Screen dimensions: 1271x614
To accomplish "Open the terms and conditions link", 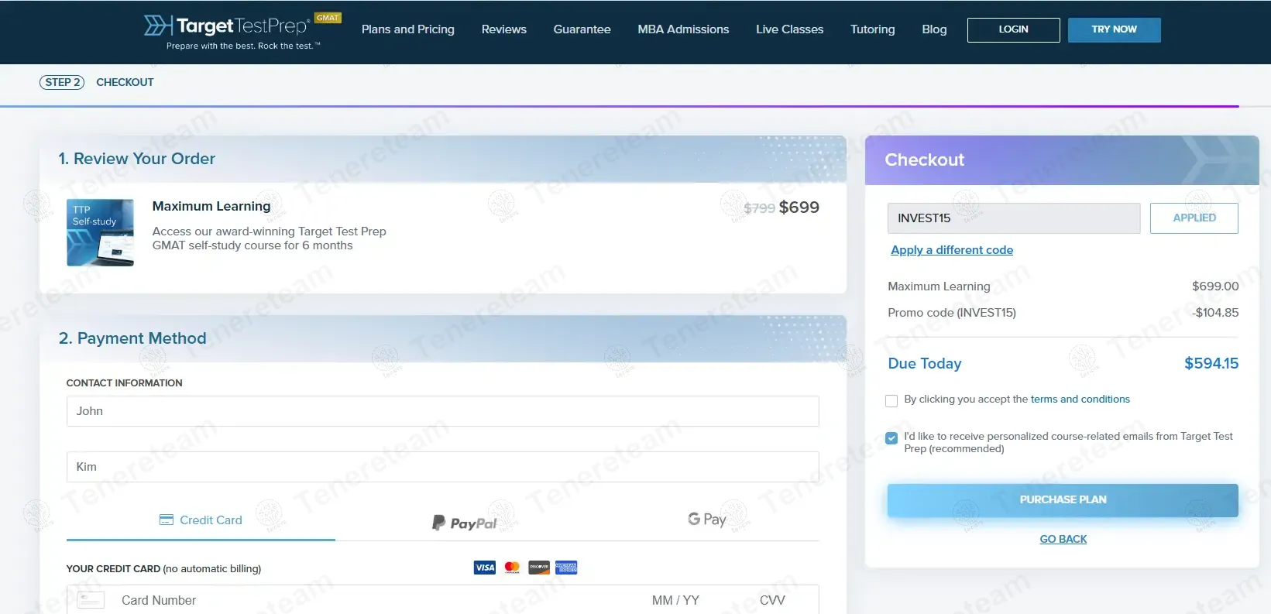I will pyautogui.click(x=1080, y=400).
